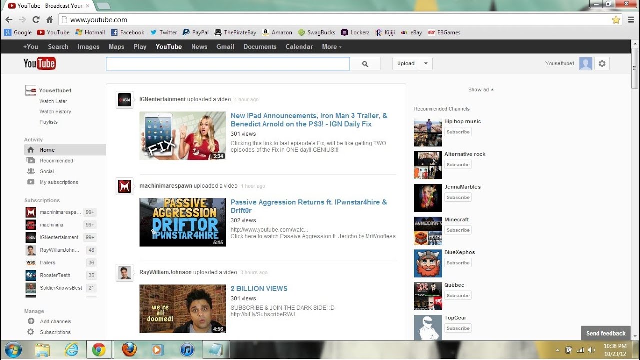This screenshot has width=640, height=360.
Task: Open the 2 BILLION VIEWS video link
Action: point(259,289)
